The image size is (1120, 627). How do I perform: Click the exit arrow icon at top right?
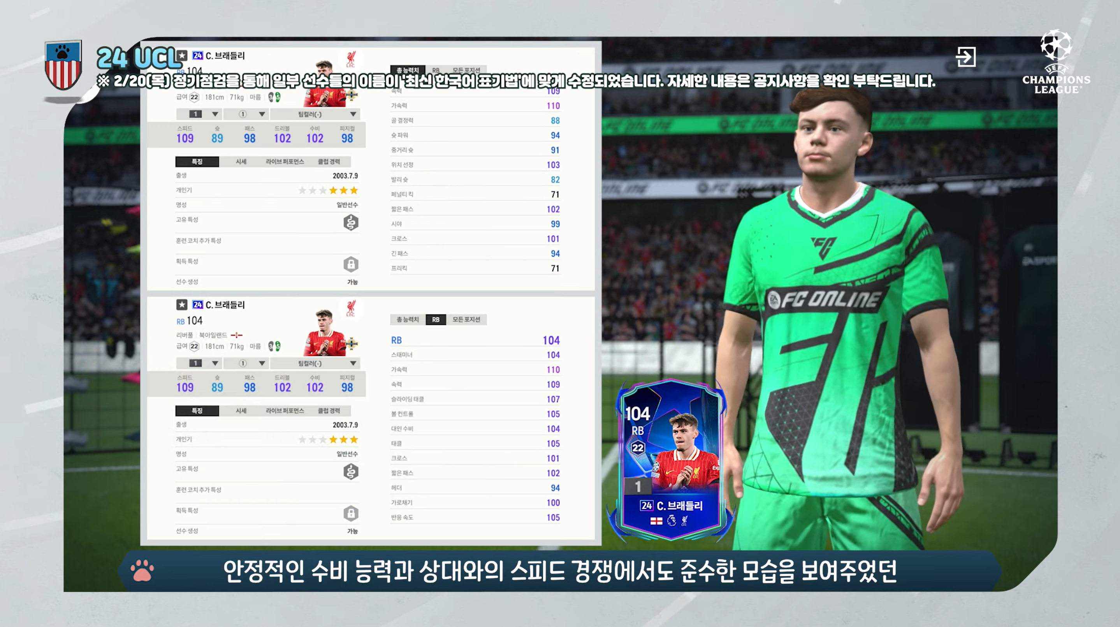(966, 57)
